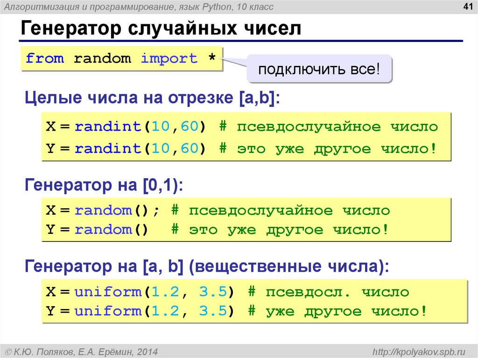The width and height of the screenshot is (478, 358).
Task: Click the callout bubble 'подключить все!'
Action: tap(319, 69)
